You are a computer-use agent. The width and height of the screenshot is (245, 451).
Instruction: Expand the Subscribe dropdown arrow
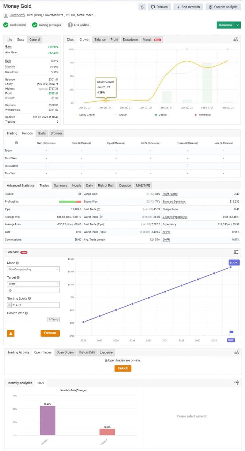[238, 25]
